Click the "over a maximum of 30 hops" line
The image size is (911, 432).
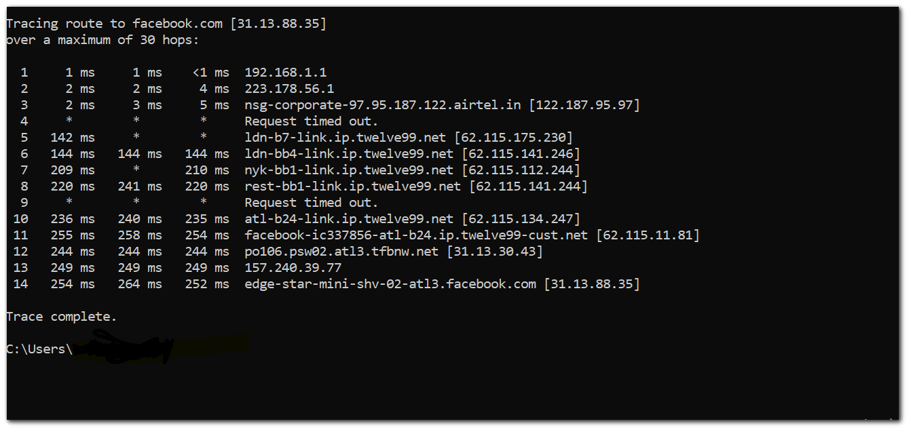[103, 40]
